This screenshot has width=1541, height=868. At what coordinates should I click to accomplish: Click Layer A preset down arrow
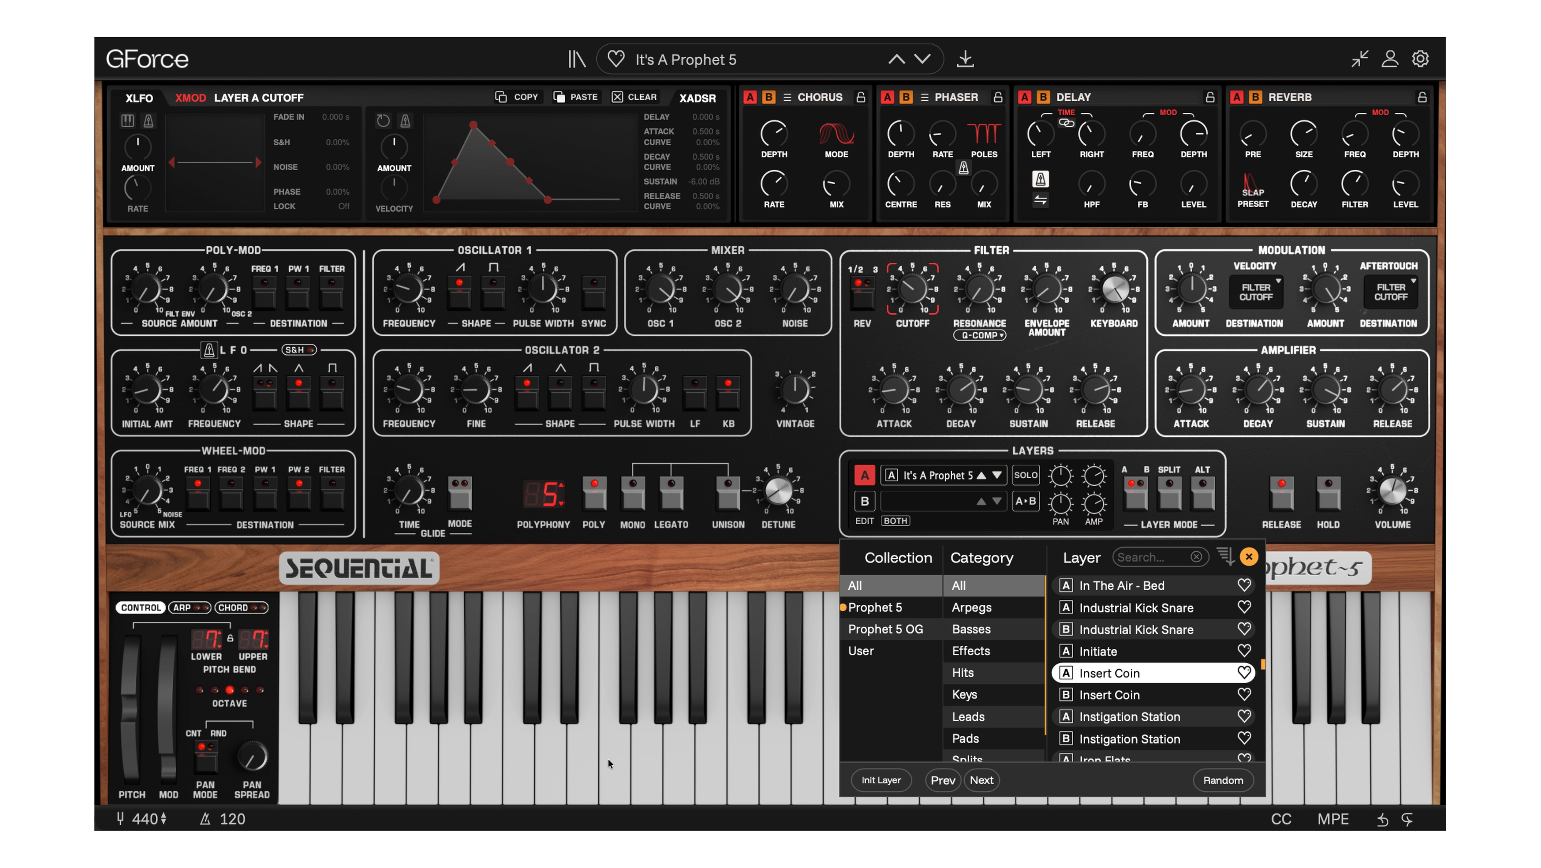pyautogui.click(x=997, y=475)
